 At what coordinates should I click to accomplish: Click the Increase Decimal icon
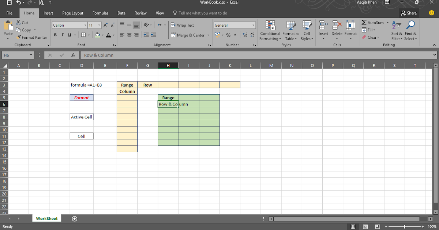pyautogui.click(x=245, y=35)
